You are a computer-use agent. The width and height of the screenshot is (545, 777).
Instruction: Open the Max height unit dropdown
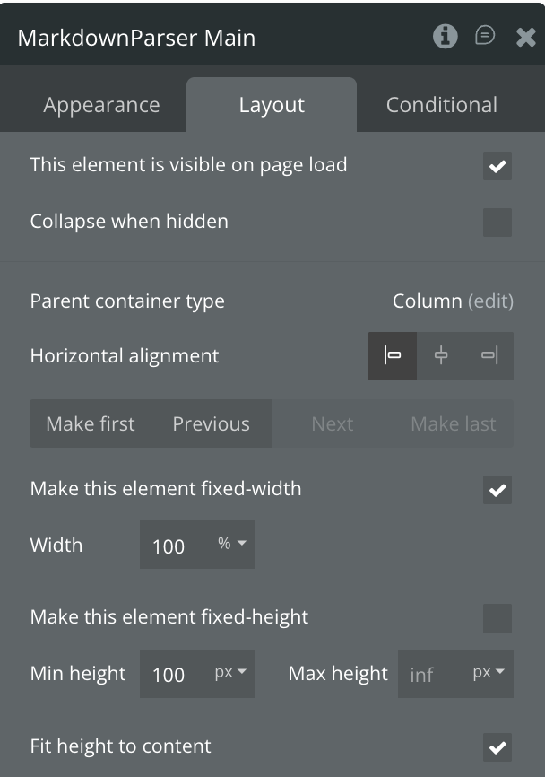point(489,673)
